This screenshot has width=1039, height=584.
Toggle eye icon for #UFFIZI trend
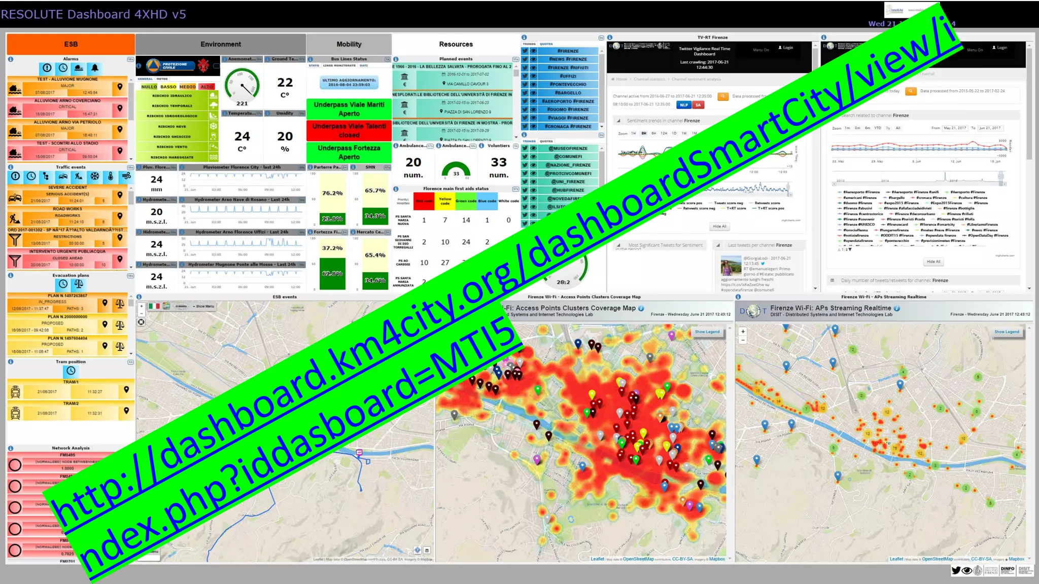[x=533, y=76]
